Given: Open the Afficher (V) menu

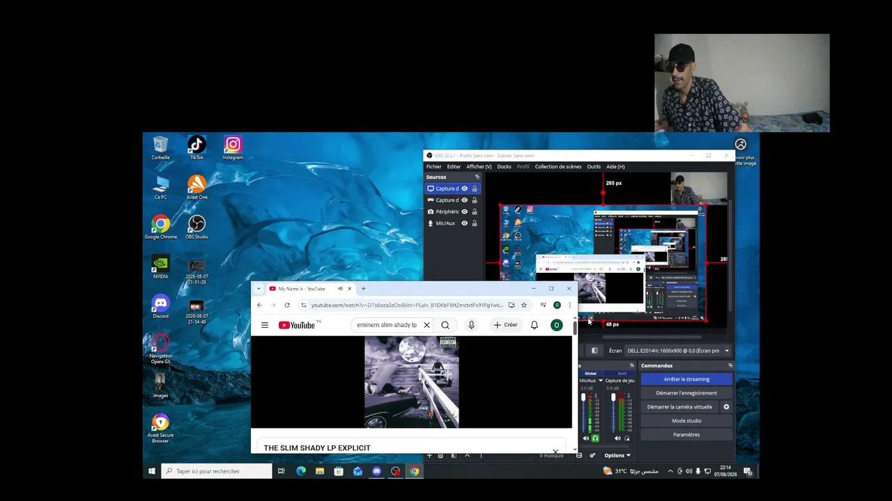Looking at the screenshot, I should click(479, 166).
